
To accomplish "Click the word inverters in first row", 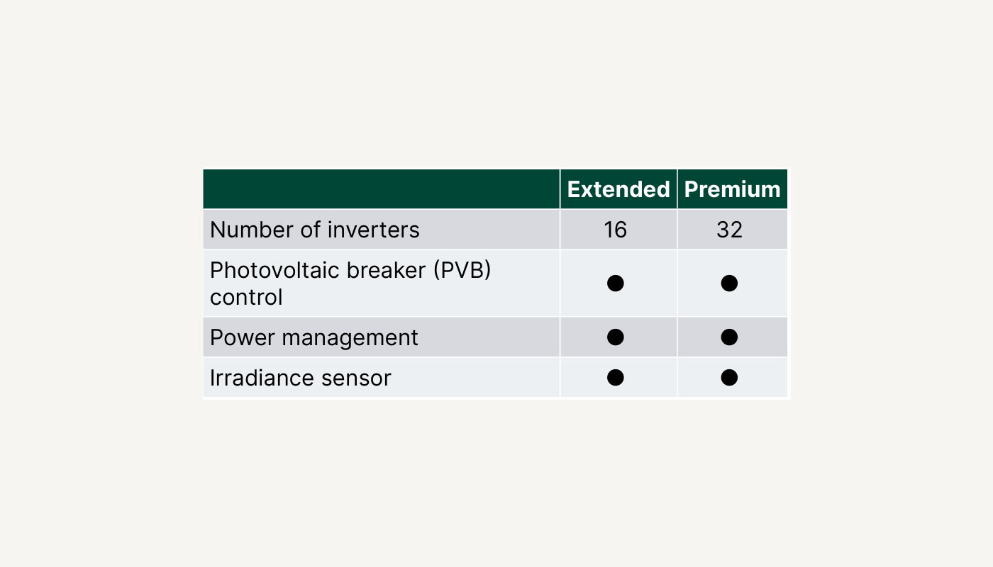I will 374,230.
